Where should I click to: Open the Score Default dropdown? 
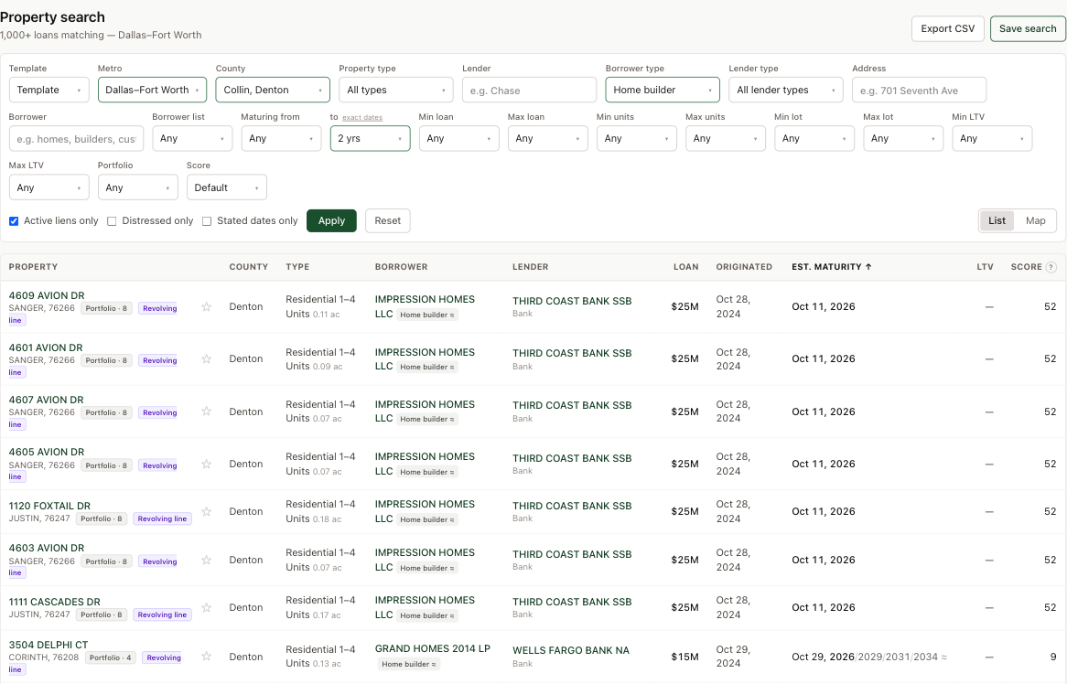227,187
